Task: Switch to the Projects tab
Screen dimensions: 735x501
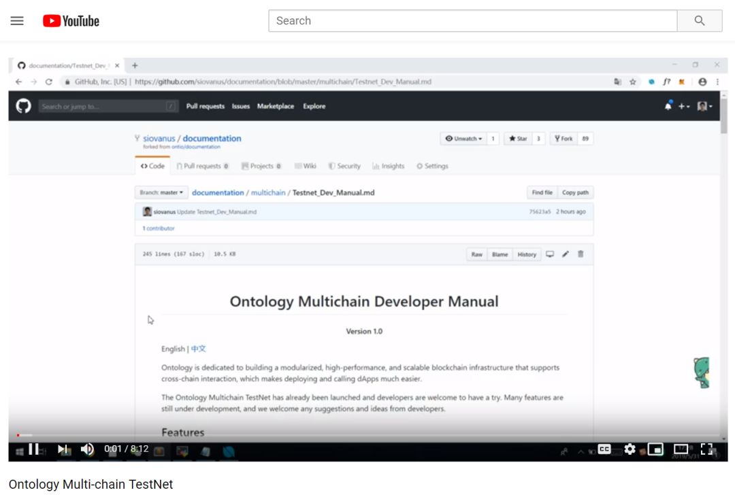Action: 261,166
